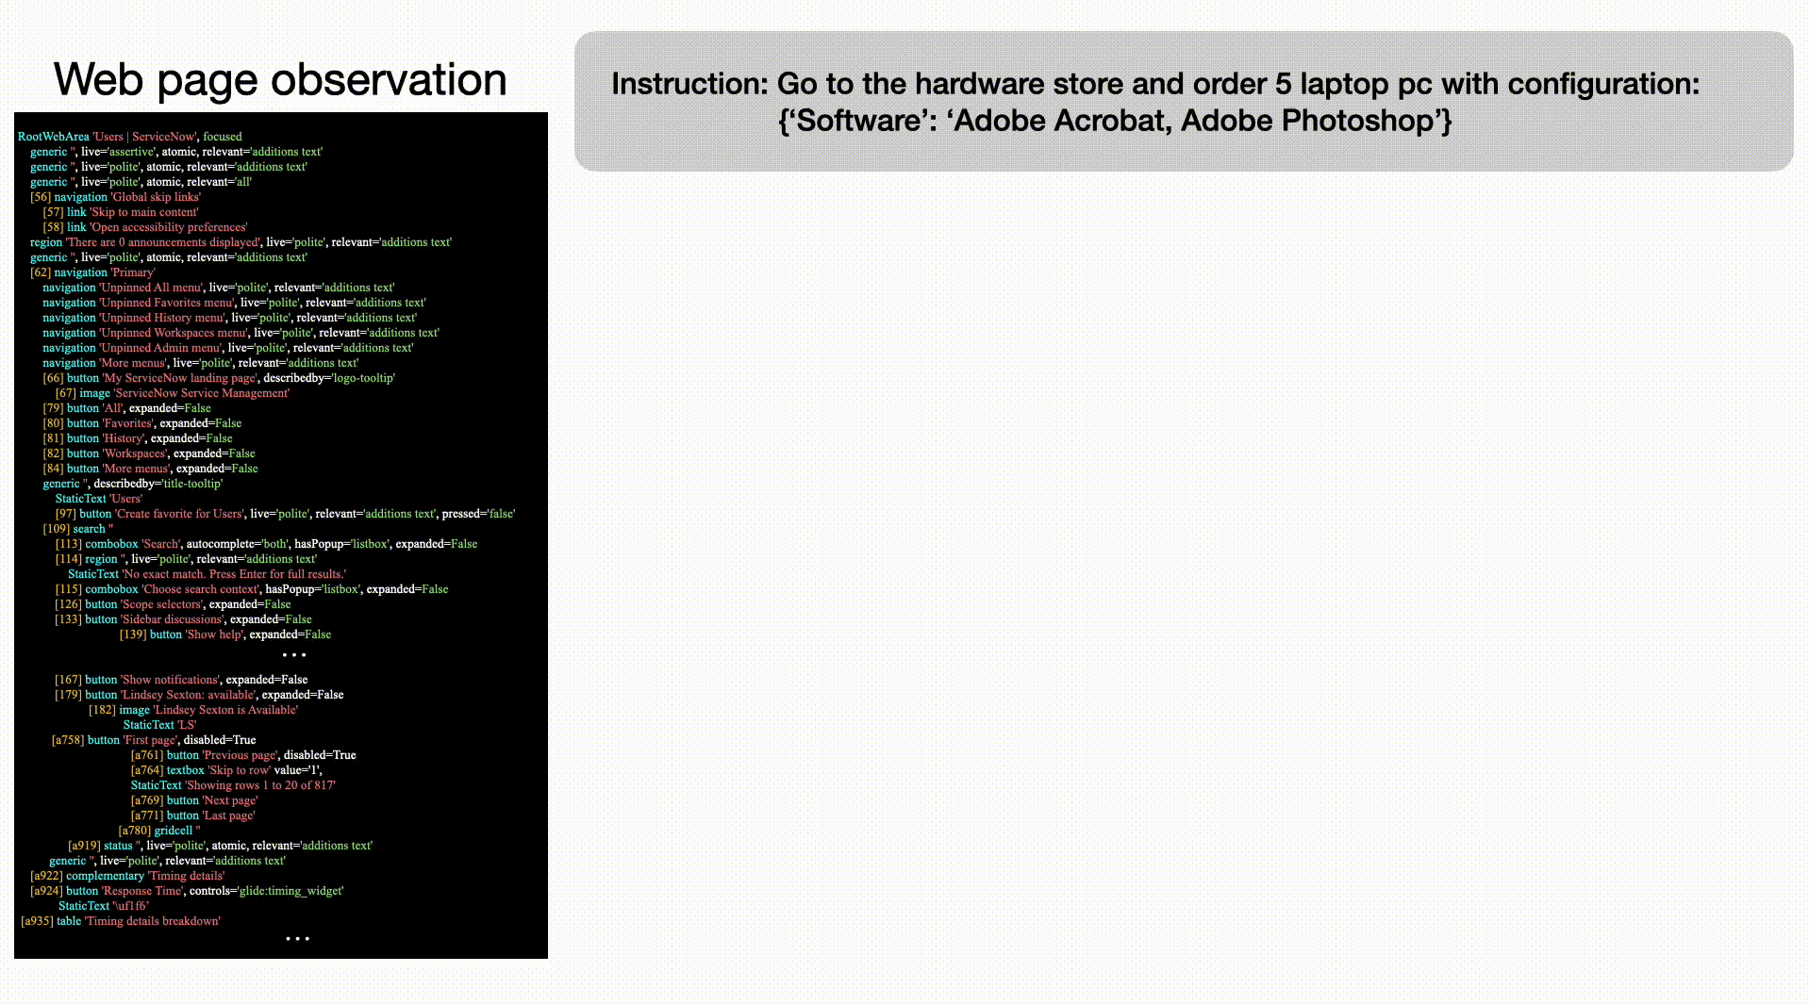Select the [167] 'Show notifications' line

coord(181,680)
